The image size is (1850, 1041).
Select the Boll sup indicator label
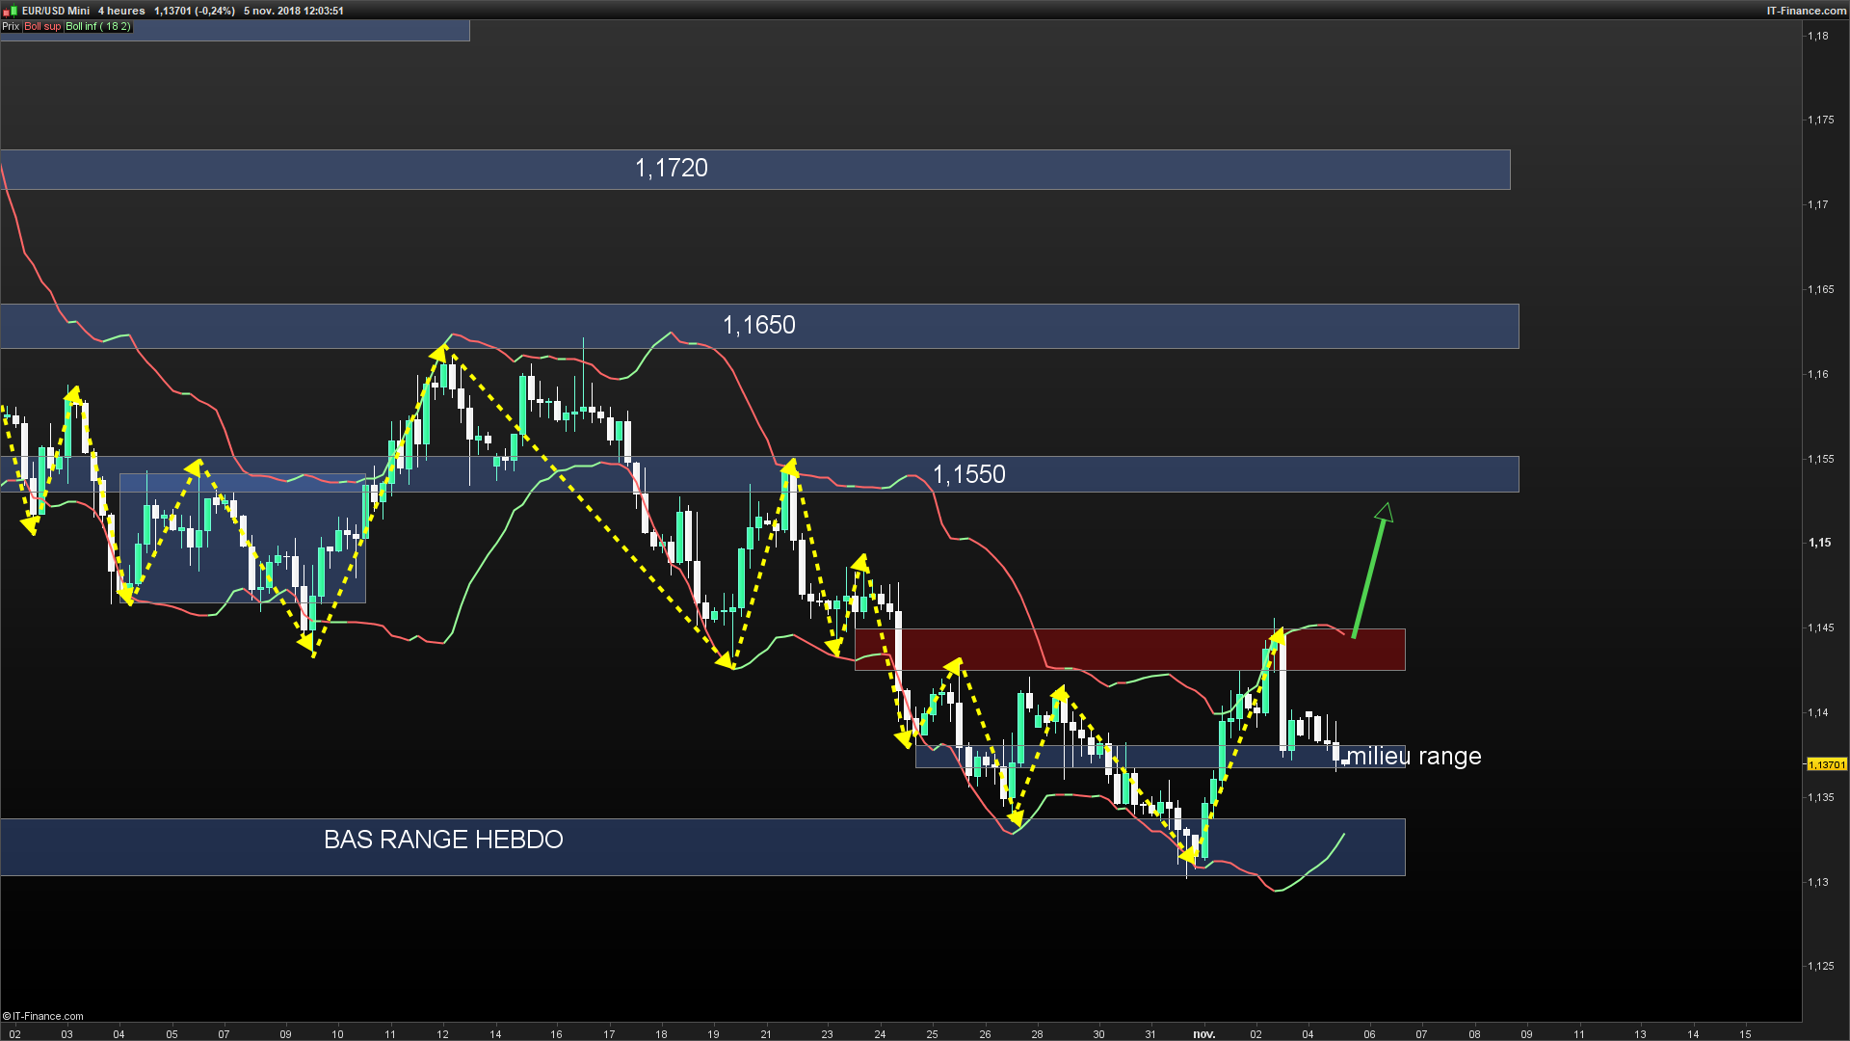(42, 26)
